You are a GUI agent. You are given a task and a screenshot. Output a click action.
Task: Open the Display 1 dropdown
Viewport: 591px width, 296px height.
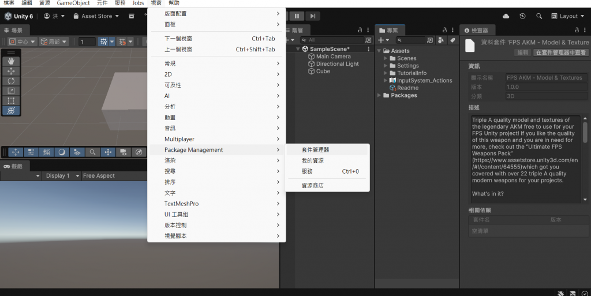point(62,176)
